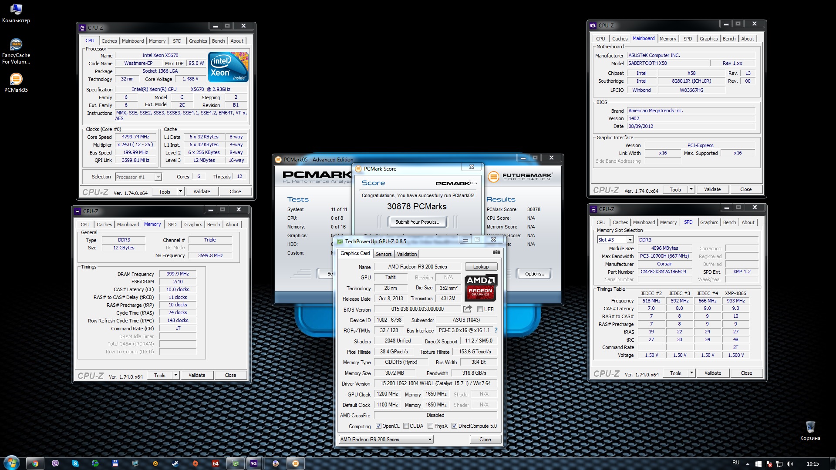Open the Корзина recycle bin icon
The width and height of the screenshot is (836, 470).
point(810,431)
